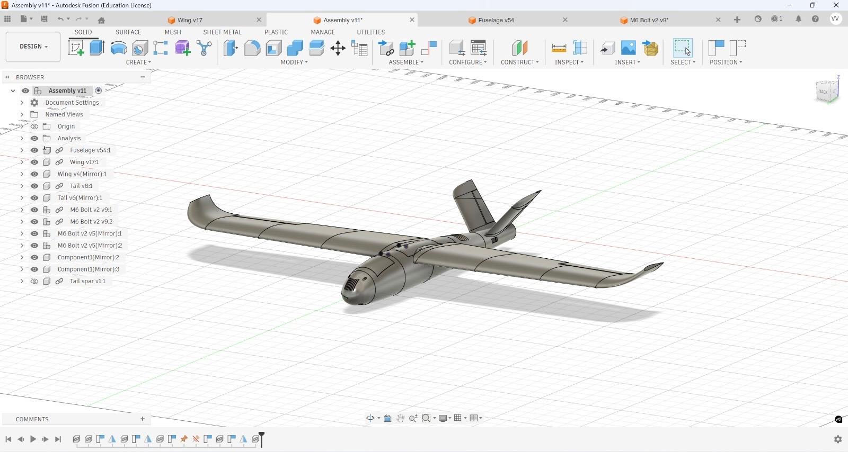This screenshot has width=848, height=452.
Task: Switch to the SHEET METAL tab
Action: (222, 32)
